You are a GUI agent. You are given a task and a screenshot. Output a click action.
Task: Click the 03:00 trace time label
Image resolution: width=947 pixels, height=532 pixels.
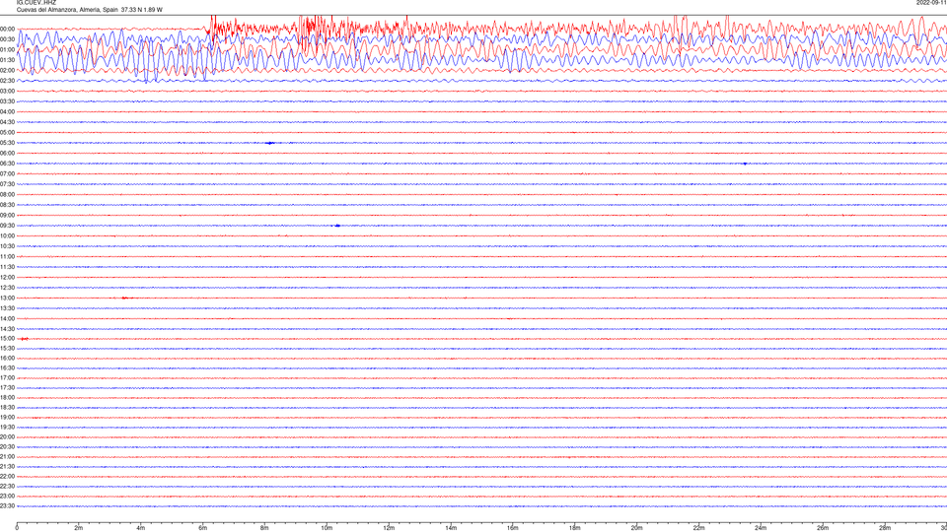pos(7,92)
